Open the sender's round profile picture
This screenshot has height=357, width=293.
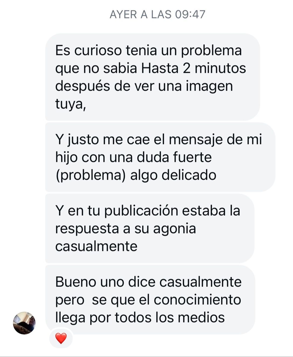coord(24,323)
